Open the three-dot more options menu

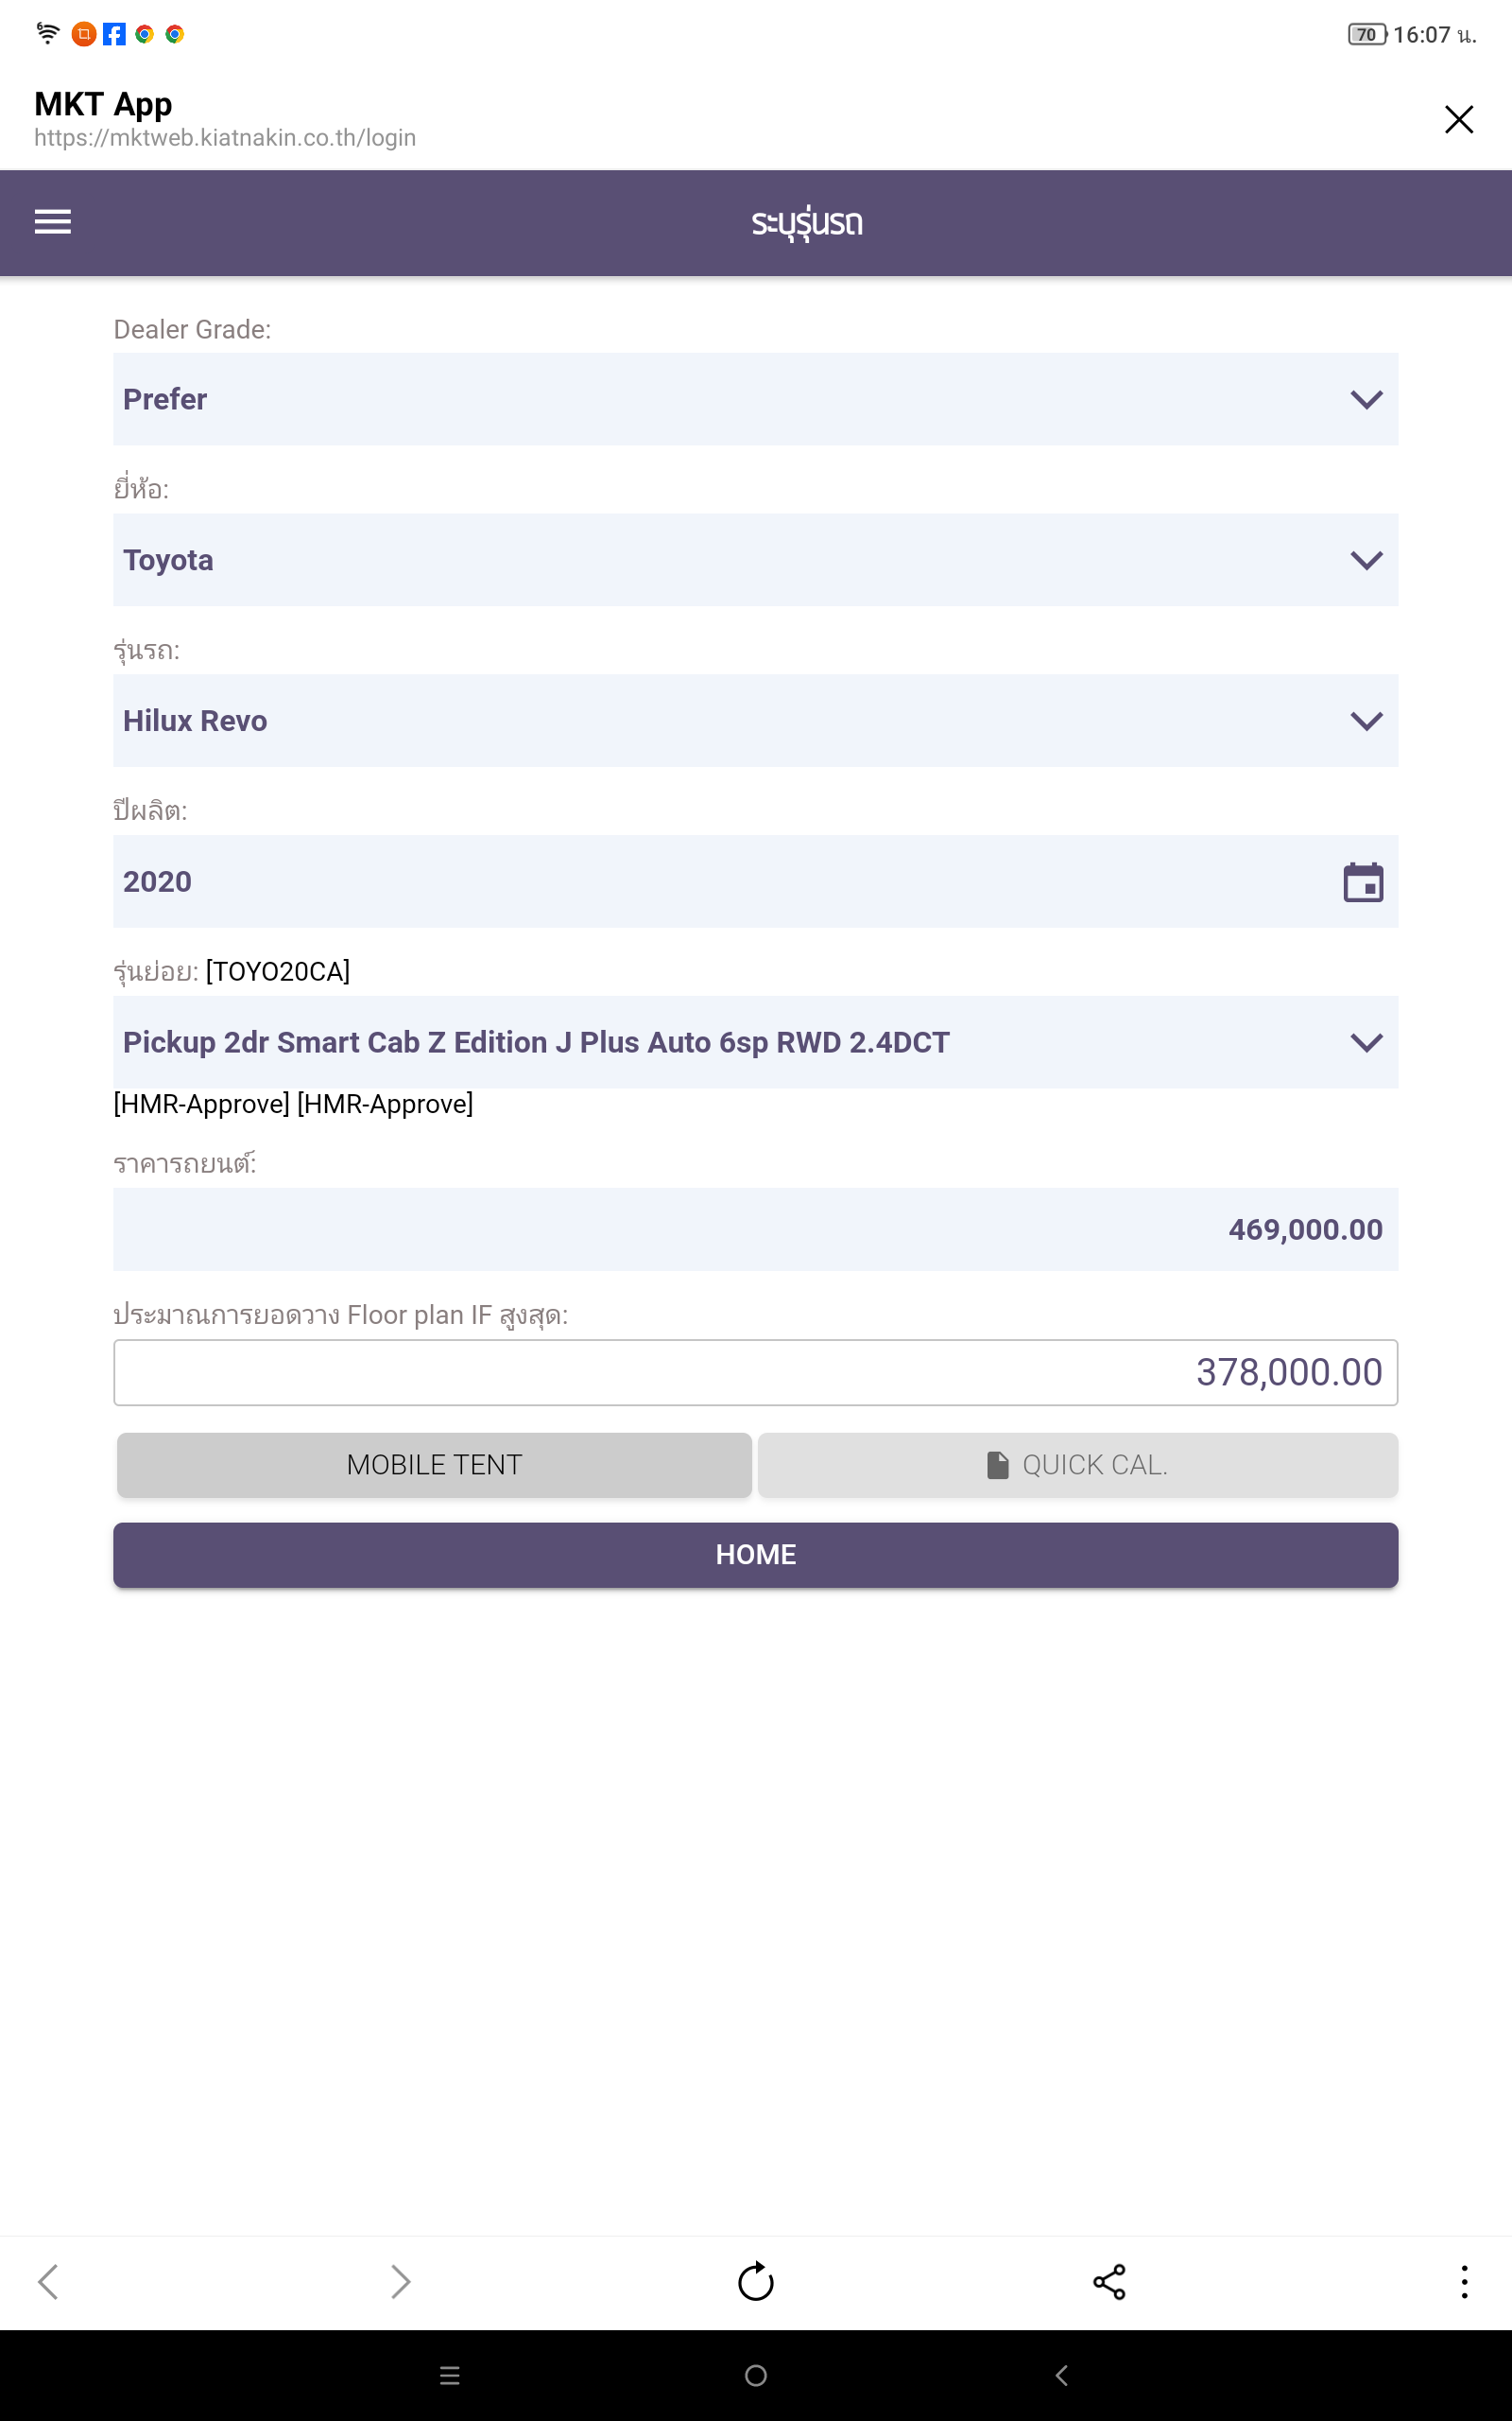tap(1464, 2282)
